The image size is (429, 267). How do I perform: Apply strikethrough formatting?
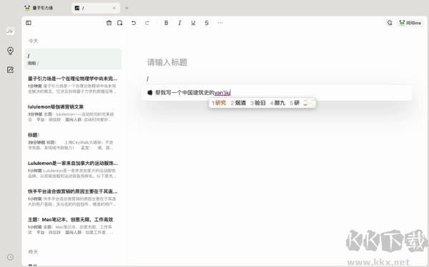coord(207,23)
